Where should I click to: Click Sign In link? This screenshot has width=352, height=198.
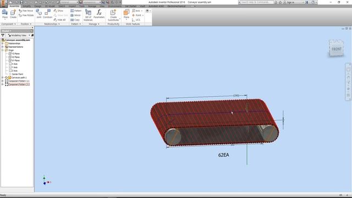[290, 2]
